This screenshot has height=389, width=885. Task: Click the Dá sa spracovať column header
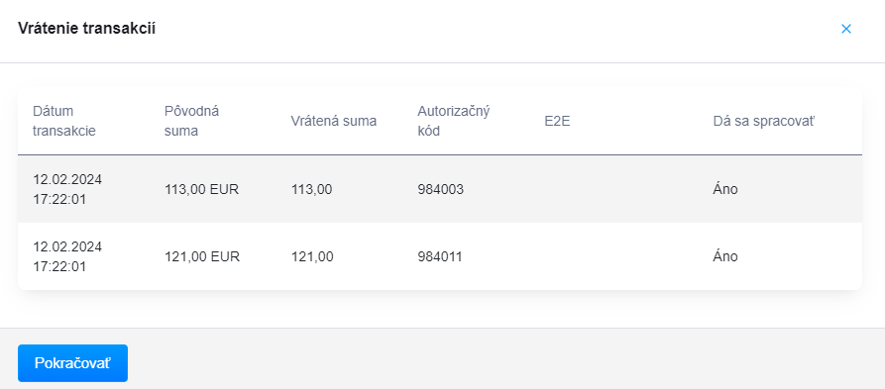pyautogui.click(x=764, y=121)
